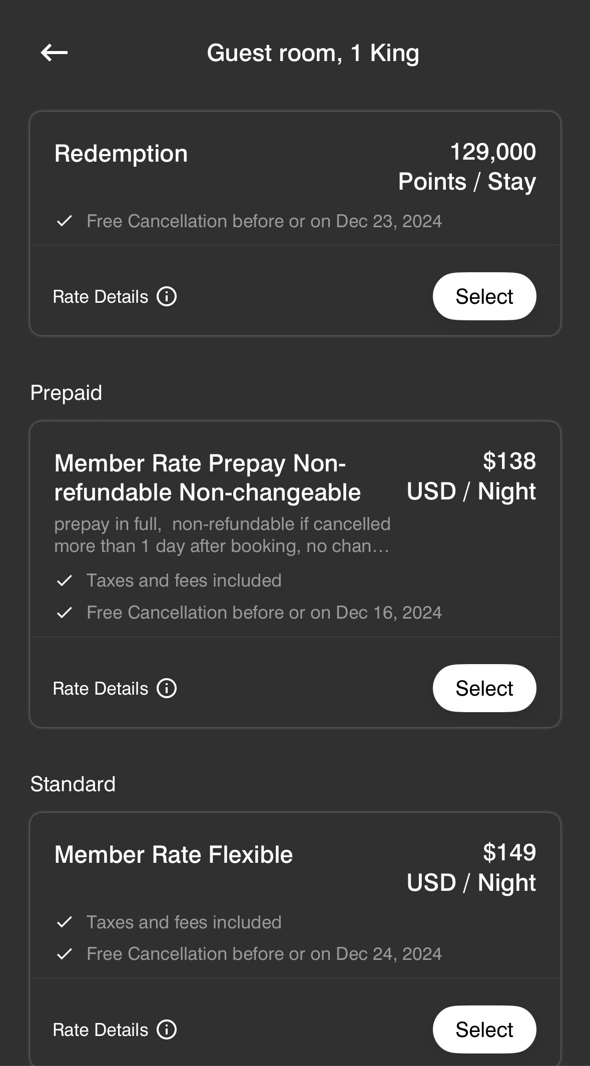Image resolution: width=590 pixels, height=1066 pixels.
Task: Tap checkmark beside Dec 23 free cancellation
Action: [65, 221]
